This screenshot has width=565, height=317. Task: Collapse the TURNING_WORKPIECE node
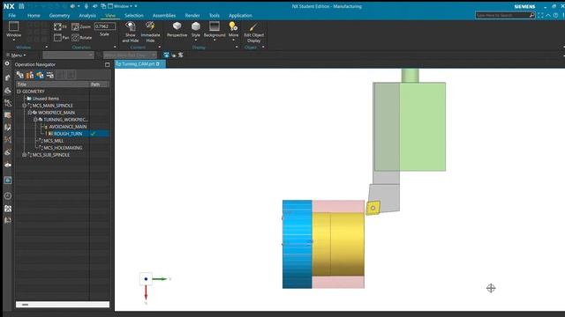[35, 120]
